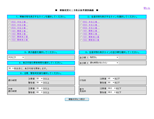This screenshot has width=154, height=119.
Task: Expand the 並び順 2 sort order dropdown
Action: (104, 63)
